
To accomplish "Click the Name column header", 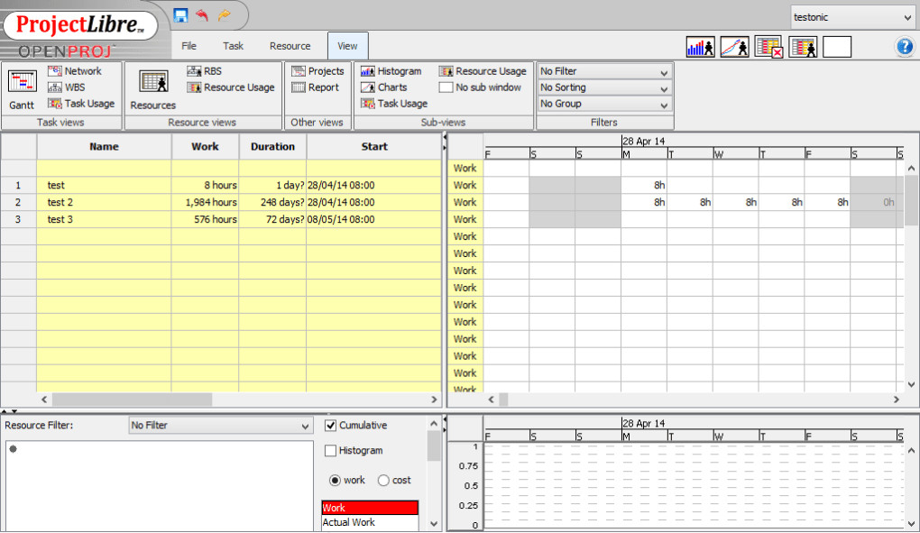I will (x=104, y=147).
